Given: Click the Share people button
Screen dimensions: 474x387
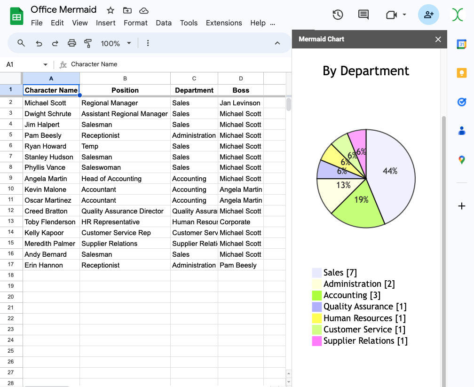Looking at the screenshot, I should 428,15.
